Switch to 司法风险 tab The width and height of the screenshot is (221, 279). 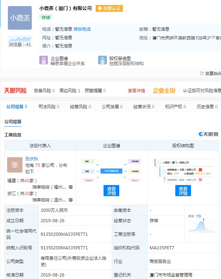pyautogui.click(x=49, y=106)
